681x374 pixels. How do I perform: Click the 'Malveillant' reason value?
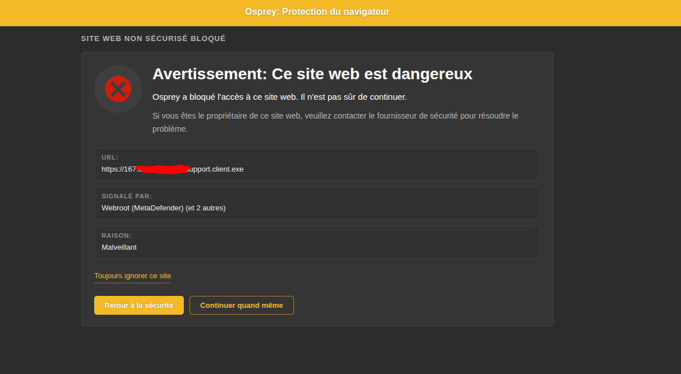pyautogui.click(x=119, y=247)
